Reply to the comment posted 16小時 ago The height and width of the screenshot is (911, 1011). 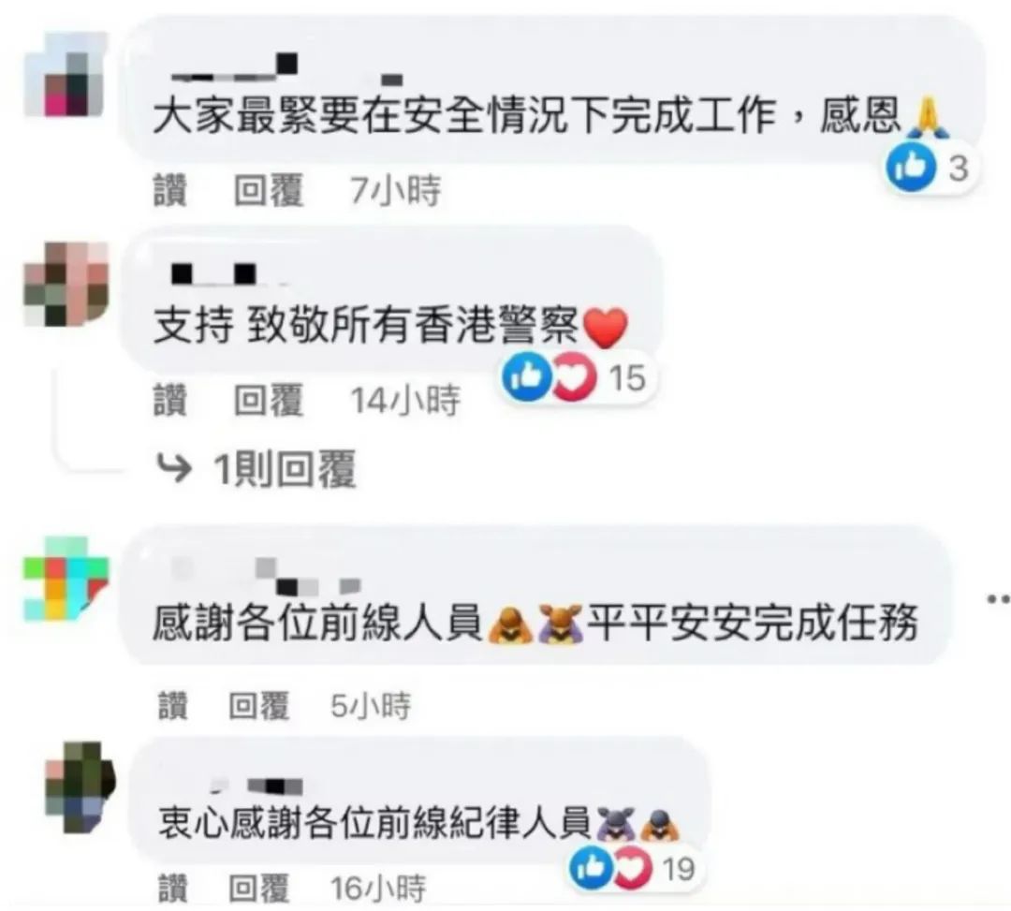click(259, 888)
